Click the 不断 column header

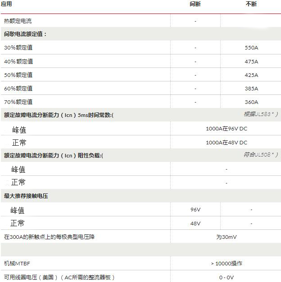point(251,4)
